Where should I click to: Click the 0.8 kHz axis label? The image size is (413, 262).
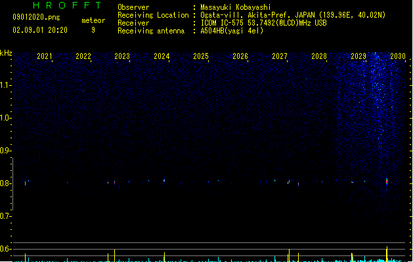pos(5,183)
